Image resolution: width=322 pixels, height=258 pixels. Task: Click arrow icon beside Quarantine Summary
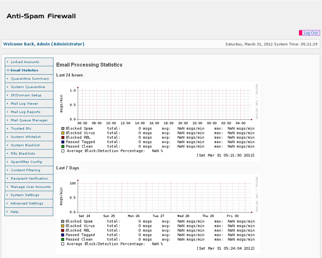coord(8,79)
